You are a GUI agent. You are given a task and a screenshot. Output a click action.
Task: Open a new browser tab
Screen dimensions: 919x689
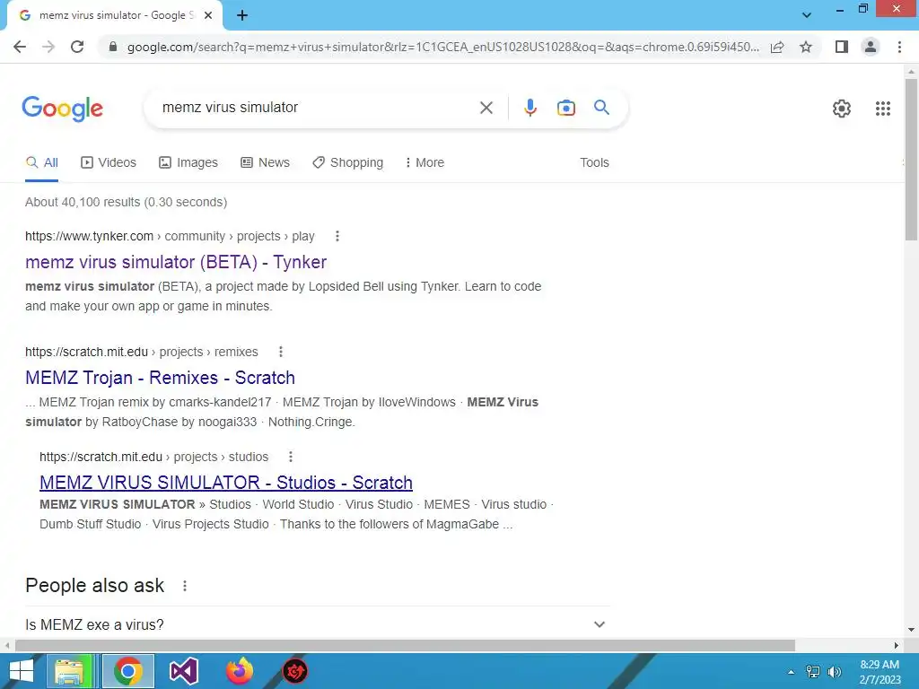click(x=242, y=16)
